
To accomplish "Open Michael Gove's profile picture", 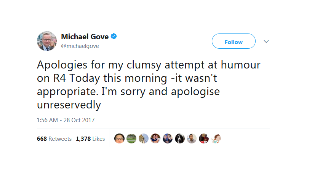I will tap(47, 41).
